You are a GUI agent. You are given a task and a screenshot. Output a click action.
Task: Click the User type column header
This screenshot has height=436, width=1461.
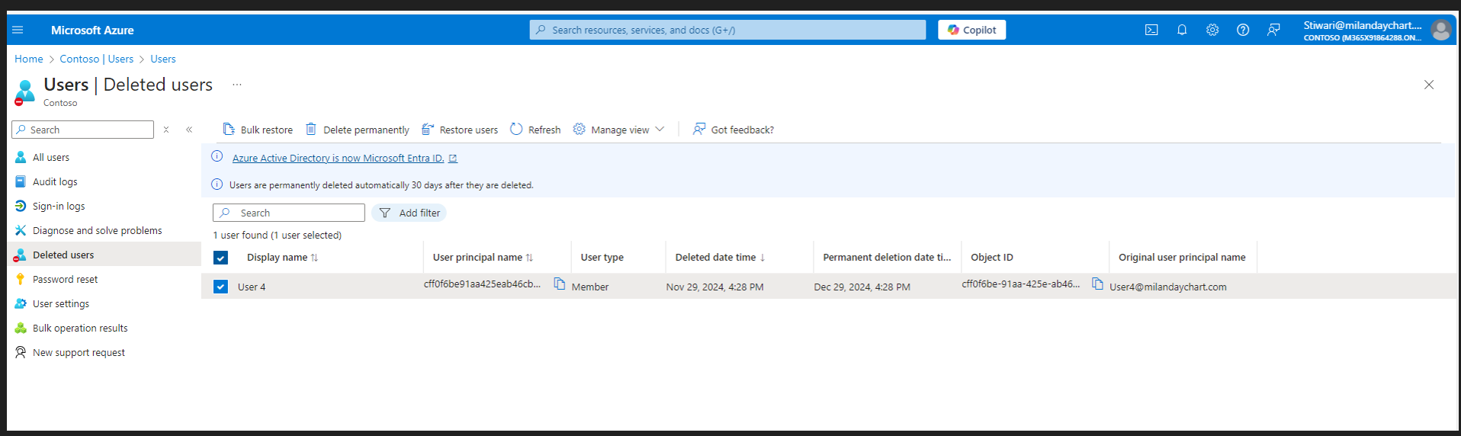pyautogui.click(x=602, y=258)
